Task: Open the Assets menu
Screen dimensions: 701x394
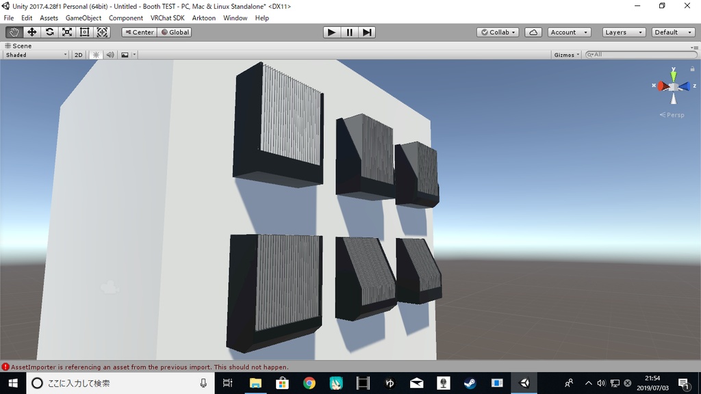Action: pyautogui.click(x=49, y=18)
